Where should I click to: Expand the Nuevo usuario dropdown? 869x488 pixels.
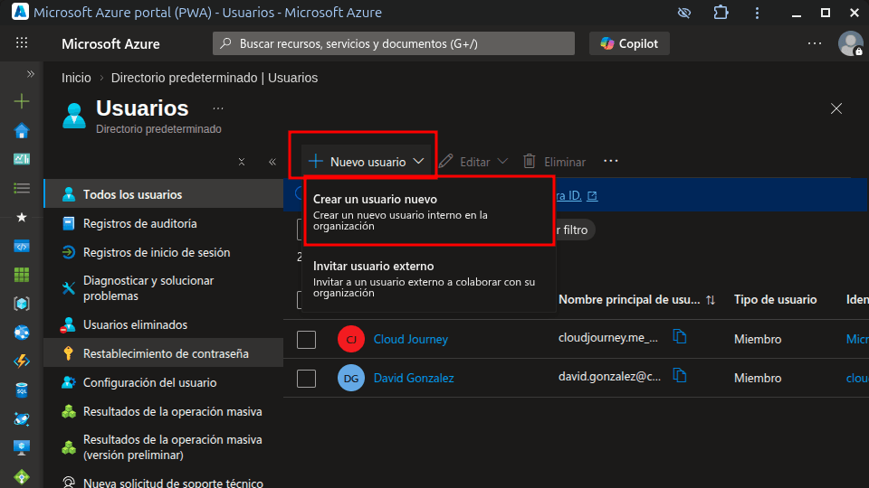[x=365, y=162]
